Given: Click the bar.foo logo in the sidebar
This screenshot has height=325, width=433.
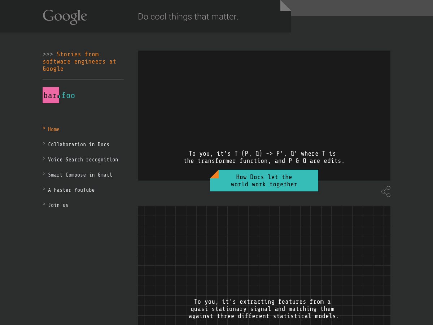Looking at the screenshot, I should pyautogui.click(x=59, y=95).
